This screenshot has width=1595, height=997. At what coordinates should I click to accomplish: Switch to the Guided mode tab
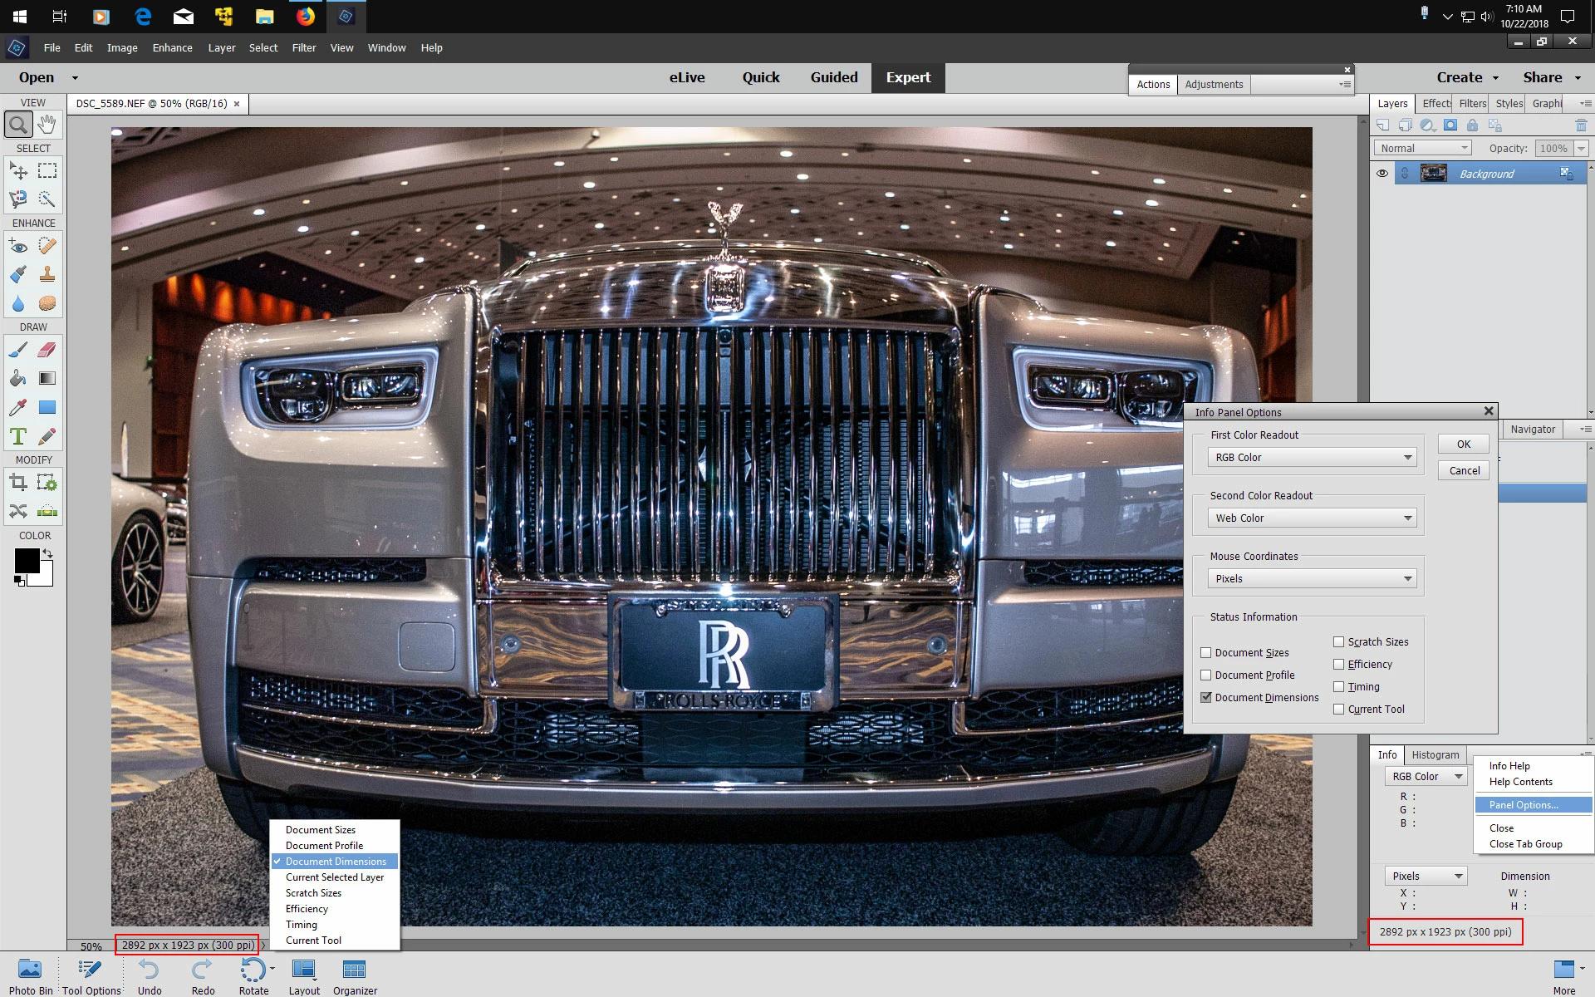[x=833, y=77]
